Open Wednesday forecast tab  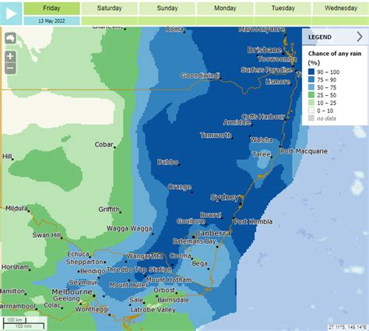[341, 9]
